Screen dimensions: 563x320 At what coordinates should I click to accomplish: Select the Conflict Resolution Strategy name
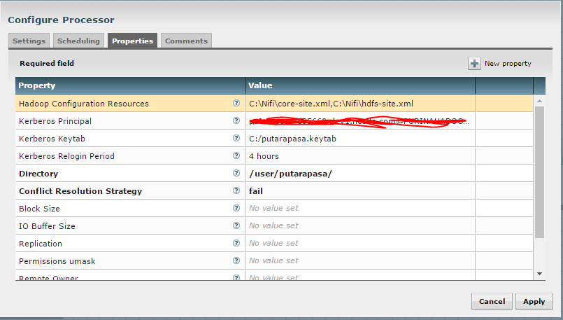click(x=80, y=191)
